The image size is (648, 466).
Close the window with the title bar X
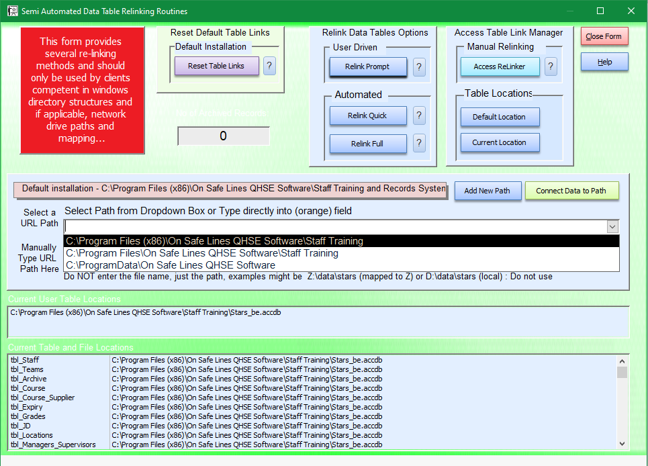[x=631, y=11]
